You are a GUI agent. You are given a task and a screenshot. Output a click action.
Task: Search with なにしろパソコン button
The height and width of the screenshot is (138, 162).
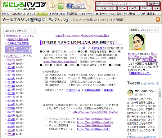107,8
